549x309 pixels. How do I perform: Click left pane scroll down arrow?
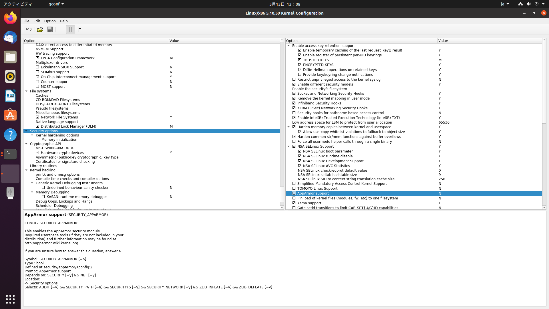click(282, 207)
